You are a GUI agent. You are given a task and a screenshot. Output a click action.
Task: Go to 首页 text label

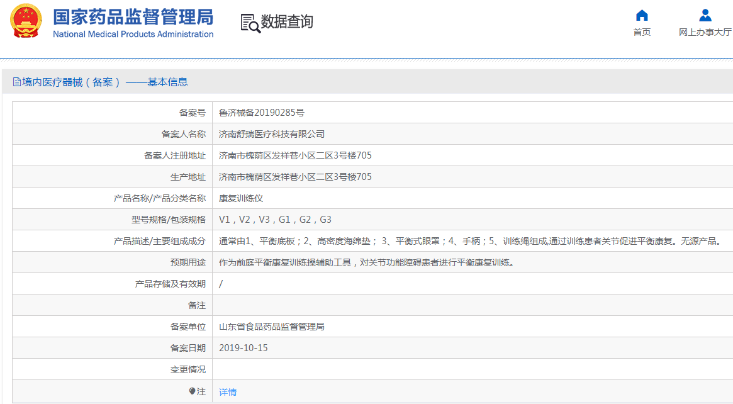pos(642,33)
